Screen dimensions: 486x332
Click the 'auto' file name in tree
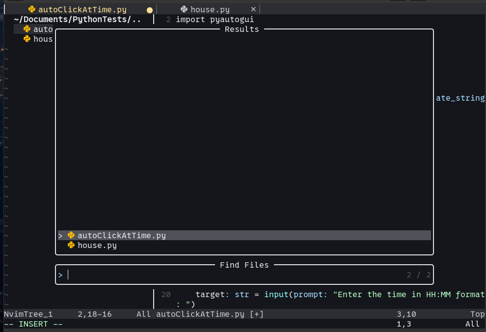tap(43, 29)
